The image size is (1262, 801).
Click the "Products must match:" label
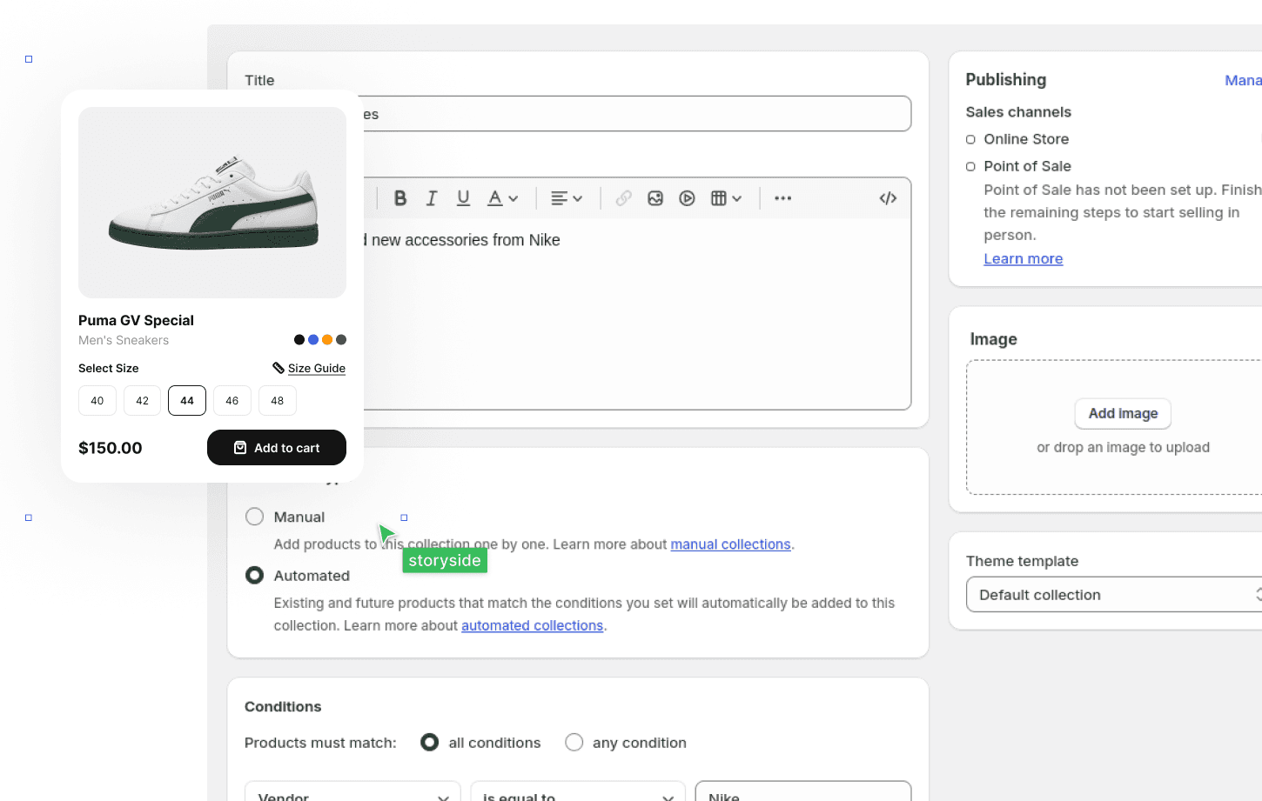[x=320, y=743]
